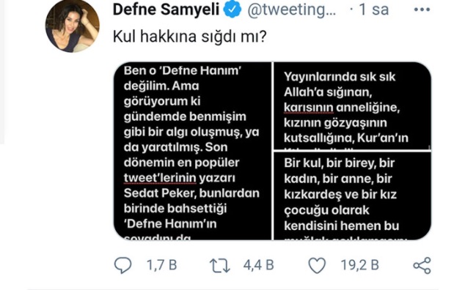454x290 pixels.
Task: Click the 1,7 B reply count
Action: pos(162,265)
